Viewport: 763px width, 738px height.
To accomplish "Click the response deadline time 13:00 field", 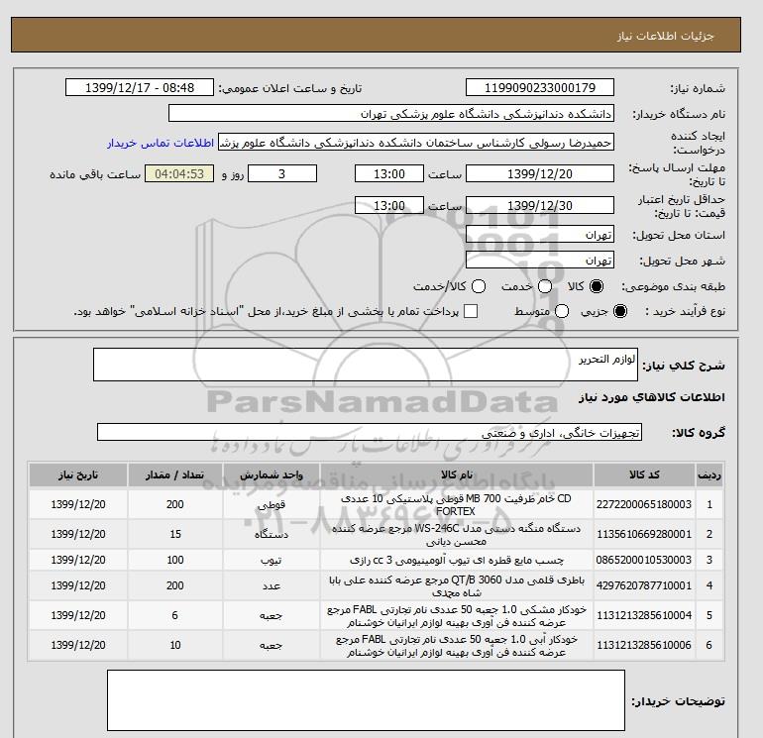I will point(389,173).
